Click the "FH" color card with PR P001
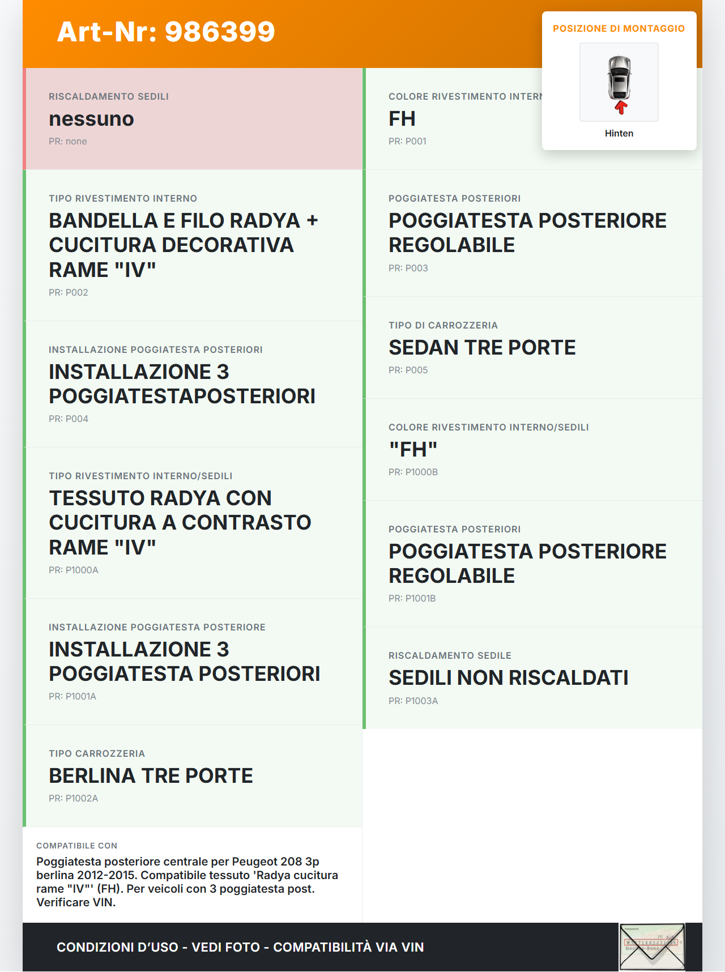 point(453,119)
